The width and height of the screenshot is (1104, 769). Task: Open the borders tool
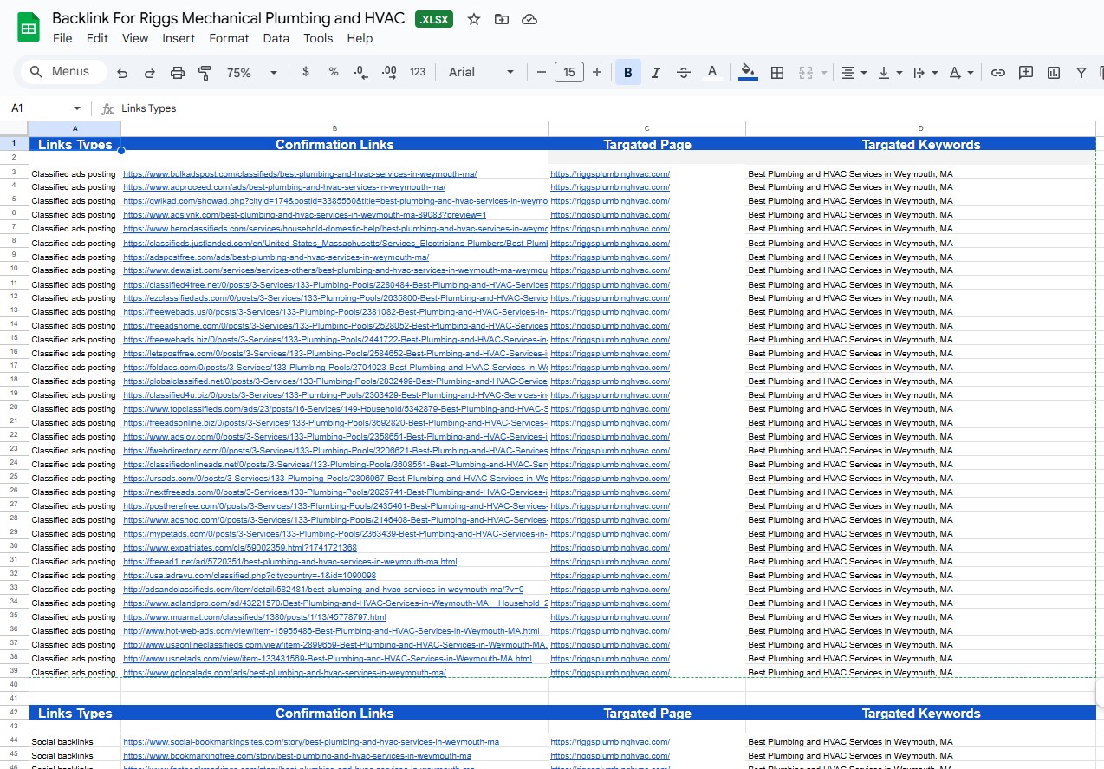[777, 73]
